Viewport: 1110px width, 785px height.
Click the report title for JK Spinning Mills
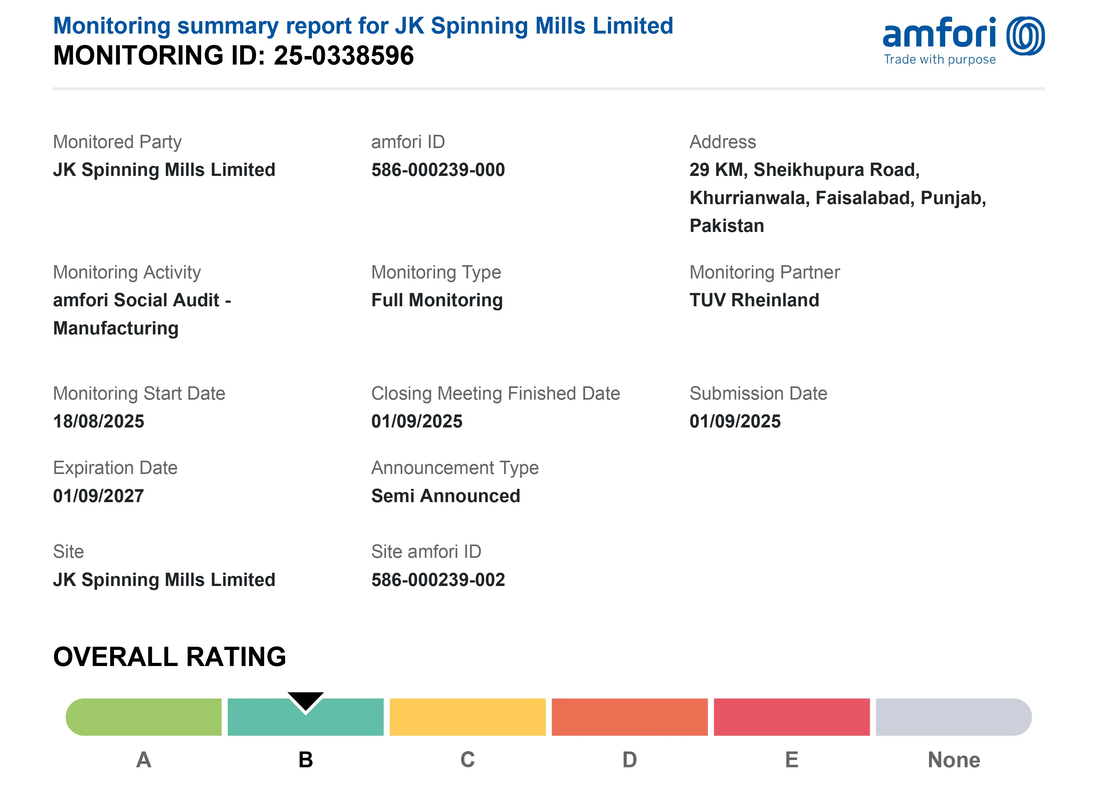[363, 26]
